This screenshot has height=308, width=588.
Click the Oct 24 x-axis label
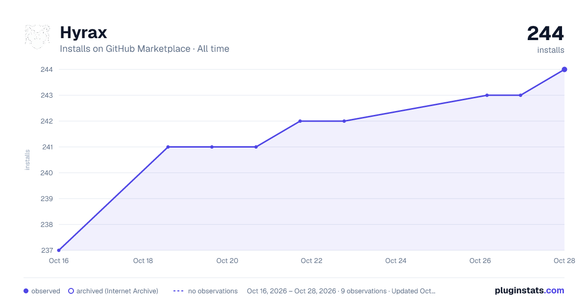[x=396, y=261]
